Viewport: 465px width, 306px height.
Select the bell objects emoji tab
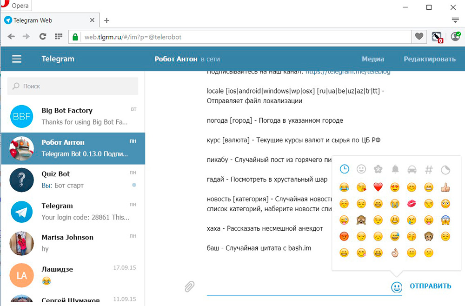click(x=395, y=169)
